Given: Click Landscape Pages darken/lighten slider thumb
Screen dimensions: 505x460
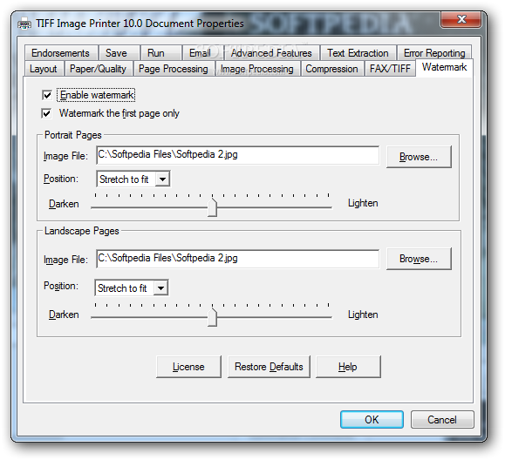Looking at the screenshot, I should (x=212, y=317).
